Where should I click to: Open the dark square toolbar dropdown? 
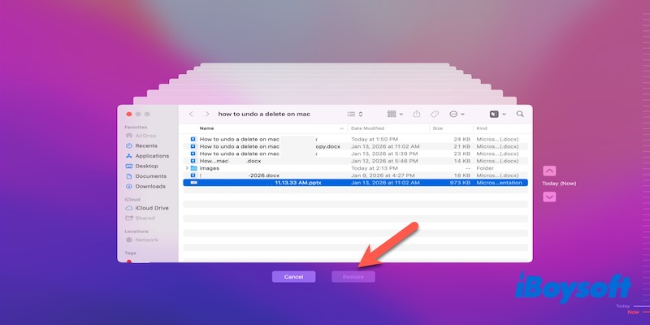click(498, 114)
